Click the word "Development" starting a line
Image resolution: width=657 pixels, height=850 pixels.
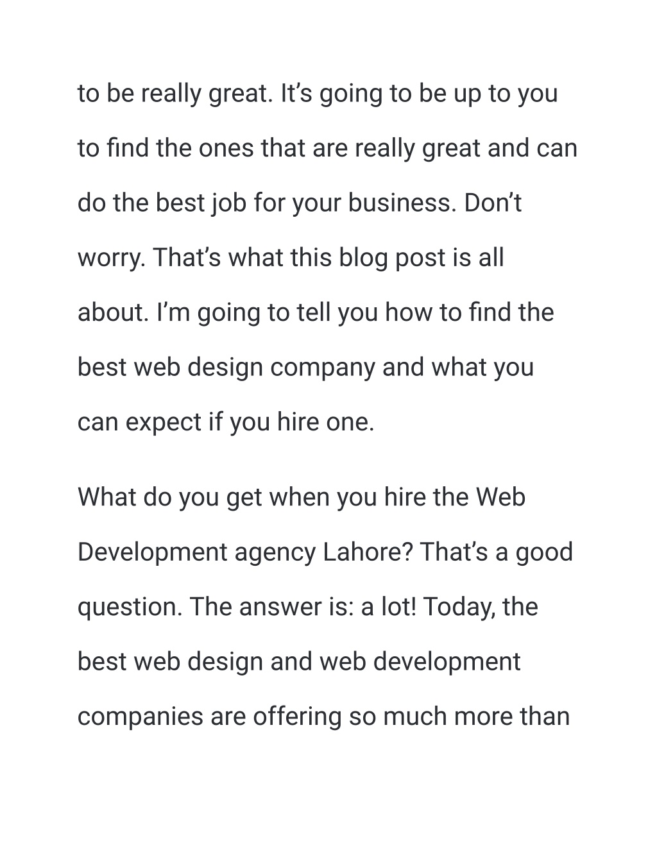point(152,552)
